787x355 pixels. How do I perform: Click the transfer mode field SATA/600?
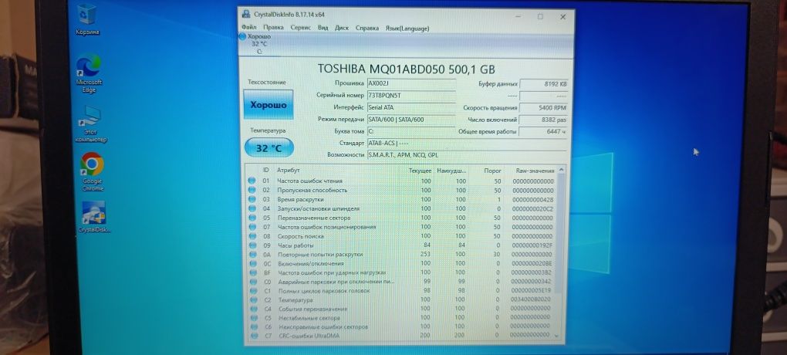click(411, 120)
